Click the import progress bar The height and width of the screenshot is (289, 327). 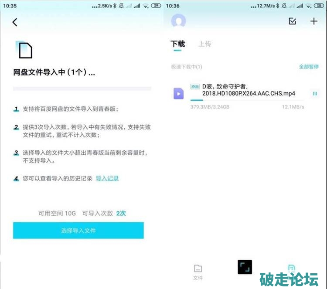point(82,88)
